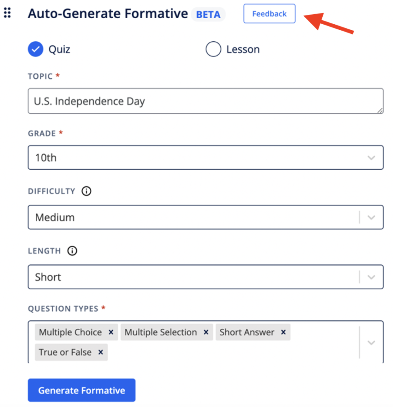Click the drag handle dots icon
This screenshot has width=393, height=407.
click(7, 13)
